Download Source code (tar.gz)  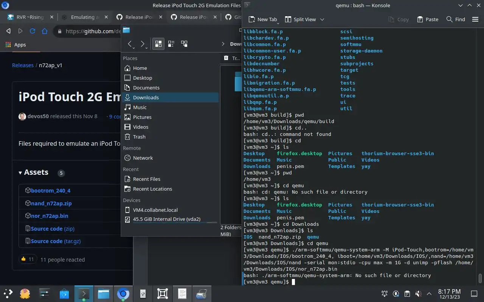tap(56, 241)
